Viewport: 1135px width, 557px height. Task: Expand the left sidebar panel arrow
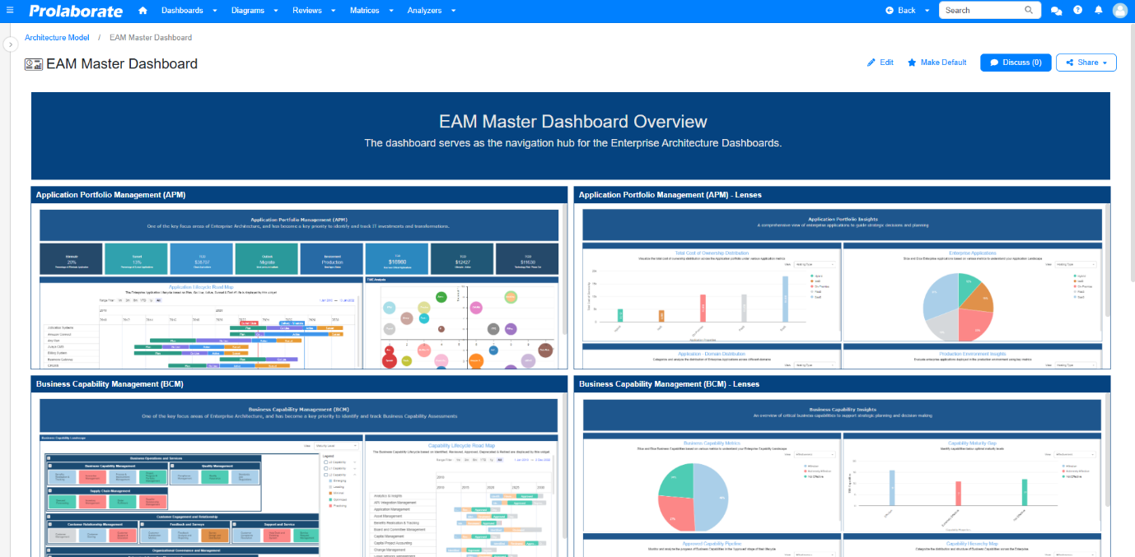(10, 44)
